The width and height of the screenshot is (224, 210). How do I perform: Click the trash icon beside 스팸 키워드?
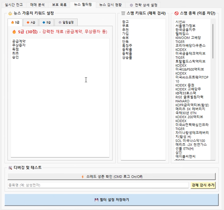coord(123,13)
